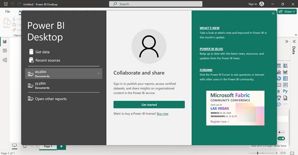Switch to Table view in the left sidebar

pyautogui.click(x=5, y=51)
